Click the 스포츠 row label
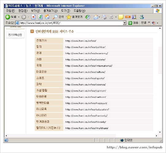This screenshot has height=153, width=166. point(40,78)
